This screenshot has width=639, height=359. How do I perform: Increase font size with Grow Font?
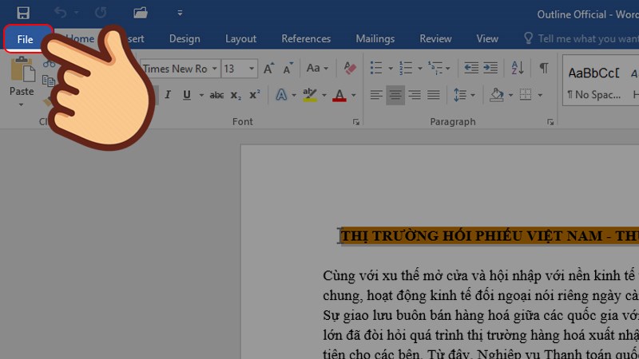[x=268, y=69]
